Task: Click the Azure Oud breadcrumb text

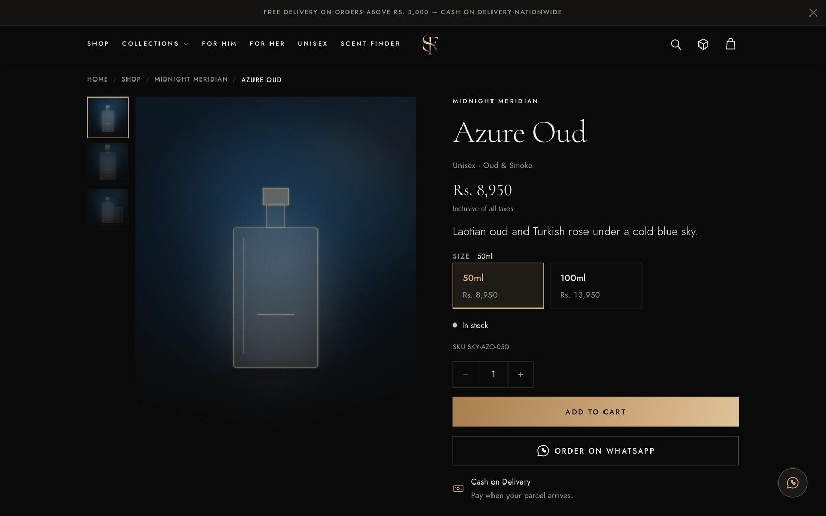Action: [261, 80]
